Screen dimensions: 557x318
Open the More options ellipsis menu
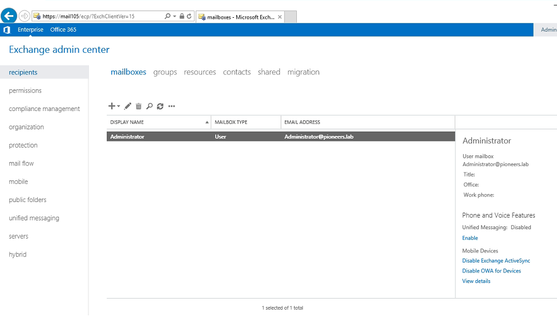coord(172,106)
